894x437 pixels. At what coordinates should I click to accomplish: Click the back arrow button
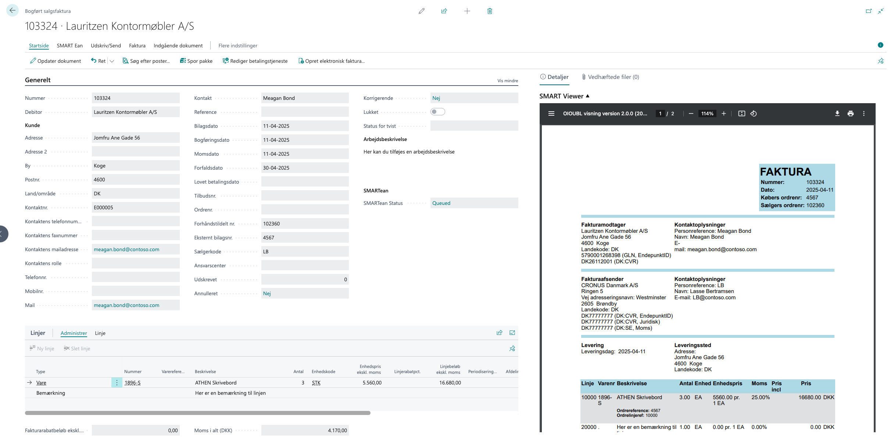coord(12,11)
